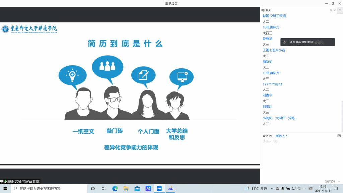Image resolution: width=343 pixels, height=193 pixels.
Task: Click the send image icon in chat
Action: (339, 136)
